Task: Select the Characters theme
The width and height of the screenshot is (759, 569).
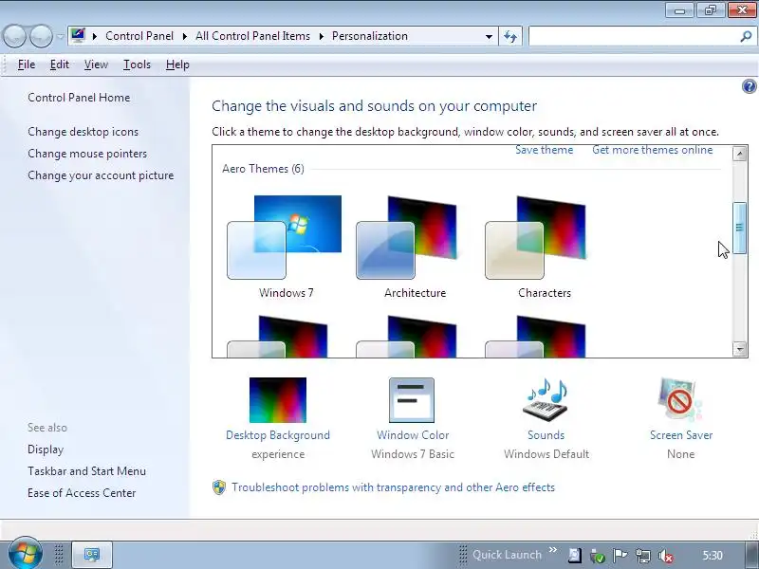Action: pos(535,247)
